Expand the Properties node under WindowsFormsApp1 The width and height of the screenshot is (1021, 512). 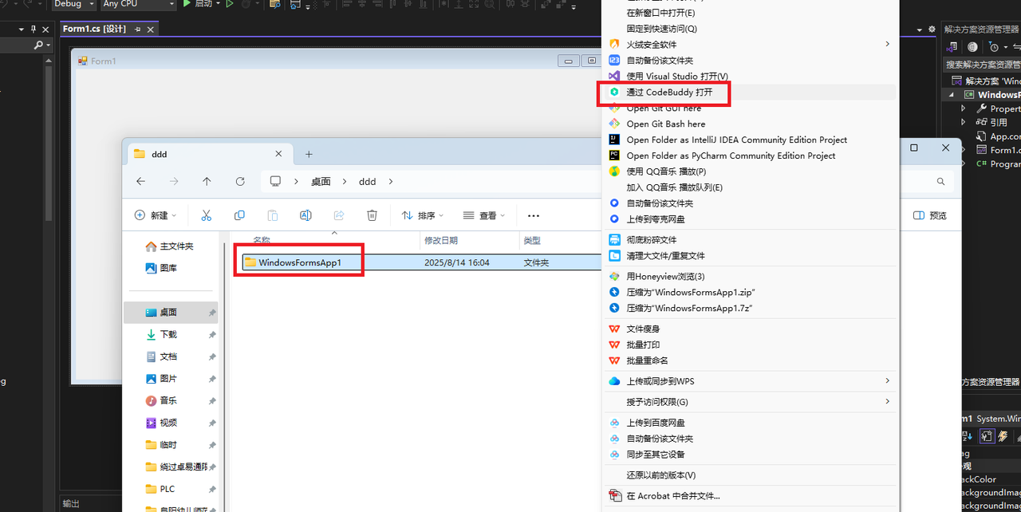[963, 108]
